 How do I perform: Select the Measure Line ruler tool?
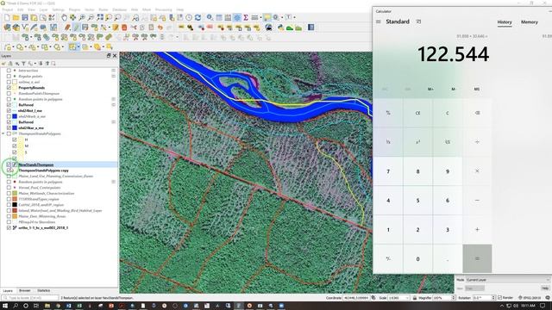click(254, 17)
